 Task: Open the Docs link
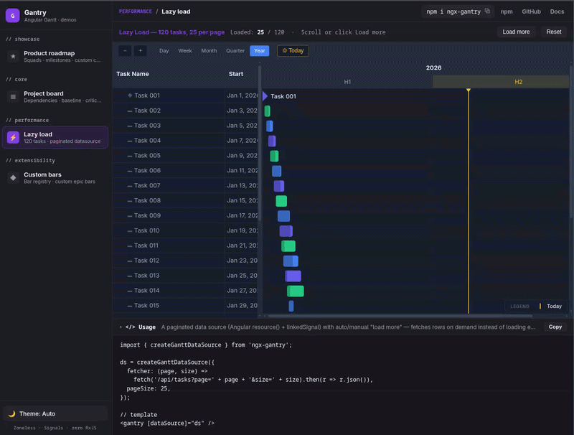[557, 11]
